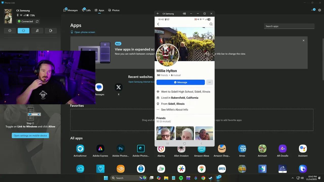324x182 pixels.
Task: Open the X recent website
Action: click(118, 87)
